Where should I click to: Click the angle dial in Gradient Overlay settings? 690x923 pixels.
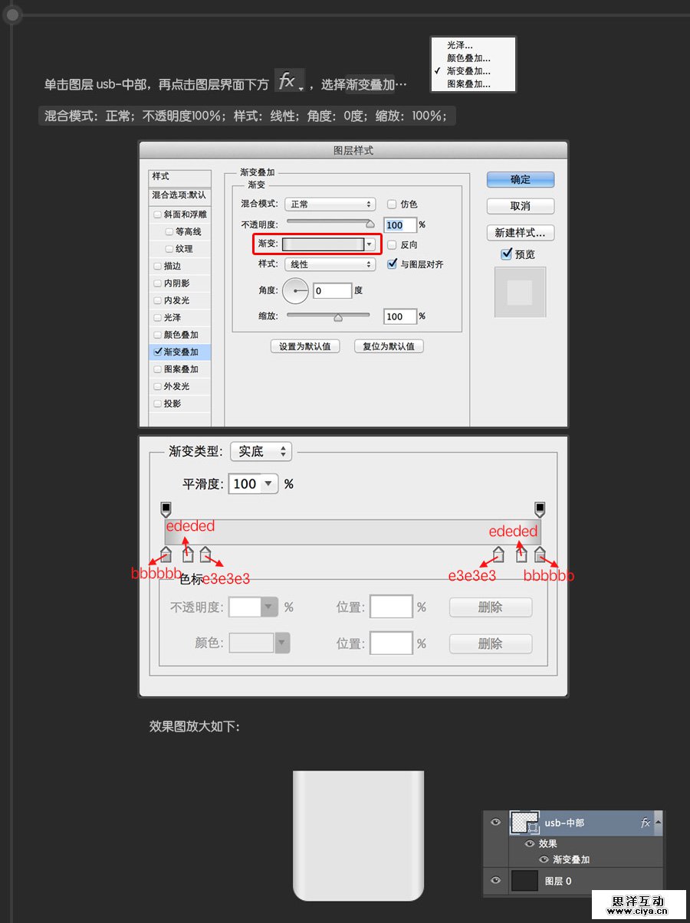(295, 290)
